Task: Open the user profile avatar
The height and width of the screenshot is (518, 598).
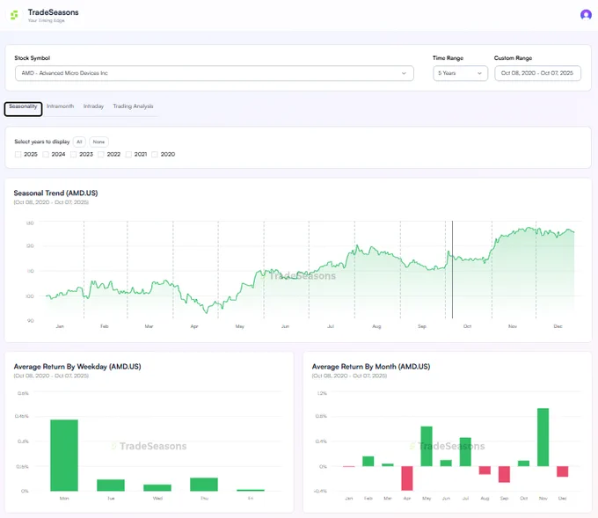Action: tap(586, 14)
